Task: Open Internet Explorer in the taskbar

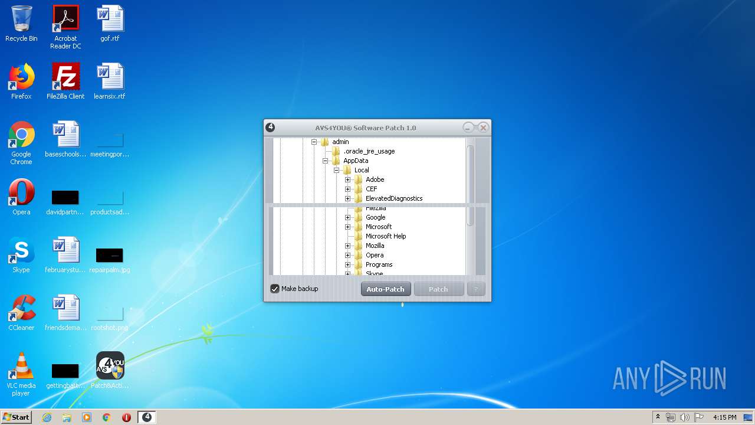Action: pos(47,417)
